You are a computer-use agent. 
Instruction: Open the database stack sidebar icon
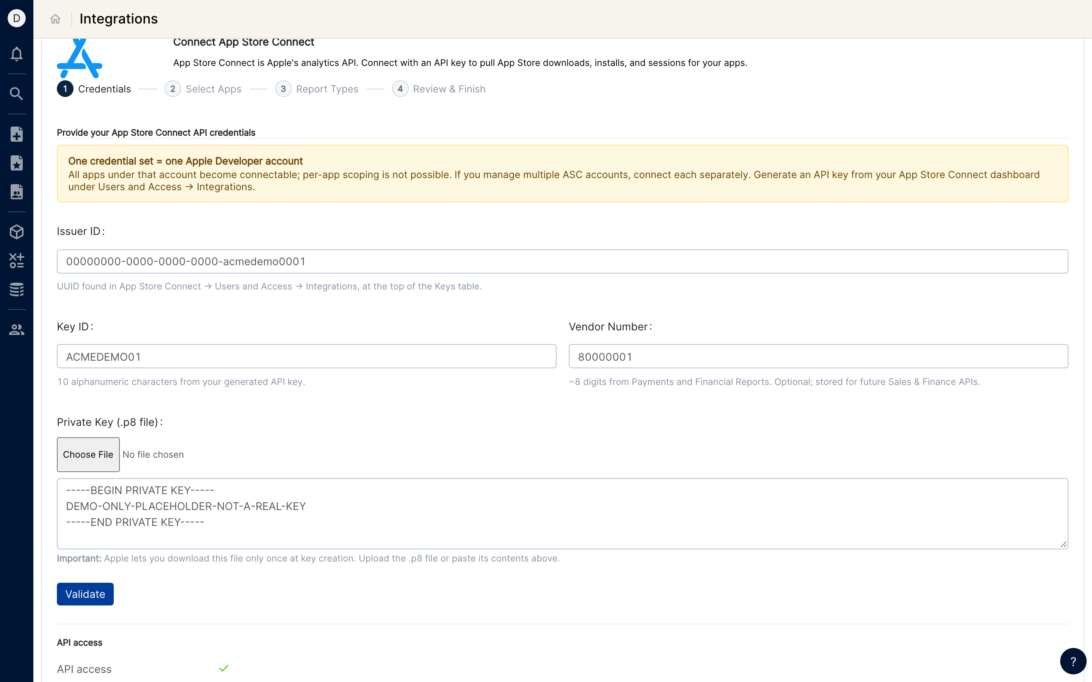click(17, 289)
